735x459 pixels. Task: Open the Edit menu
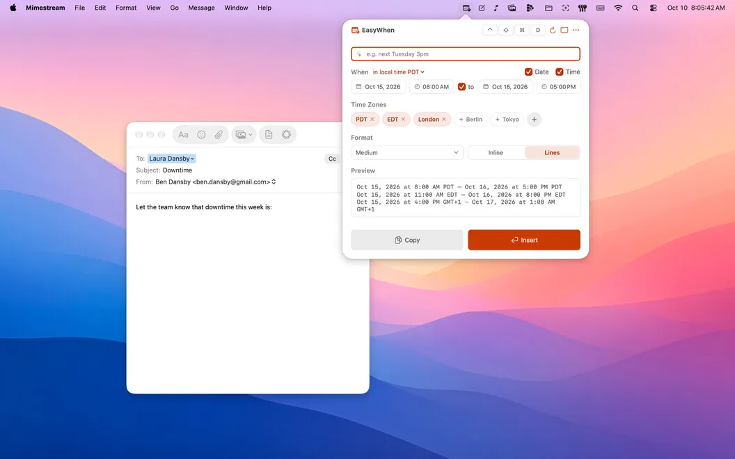[100, 8]
